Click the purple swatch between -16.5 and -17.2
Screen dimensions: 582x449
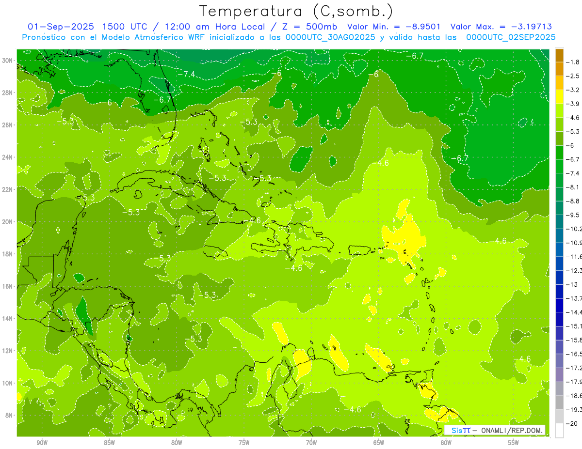coord(559,361)
